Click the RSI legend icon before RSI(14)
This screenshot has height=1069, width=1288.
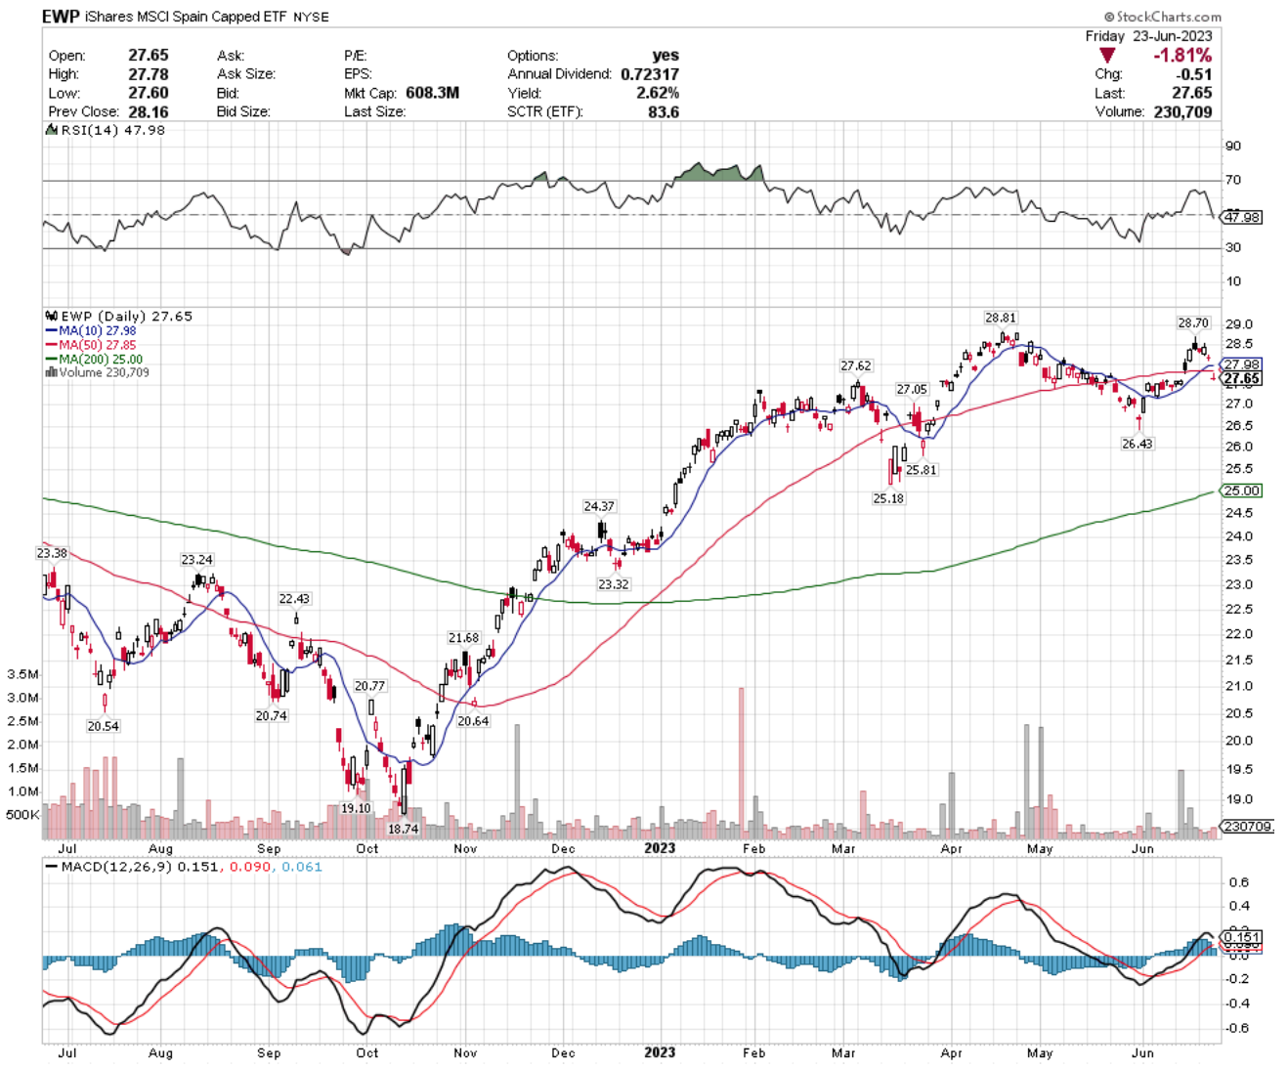(52, 130)
